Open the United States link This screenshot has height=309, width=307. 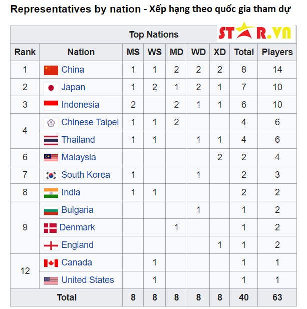(x=88, y=280)
